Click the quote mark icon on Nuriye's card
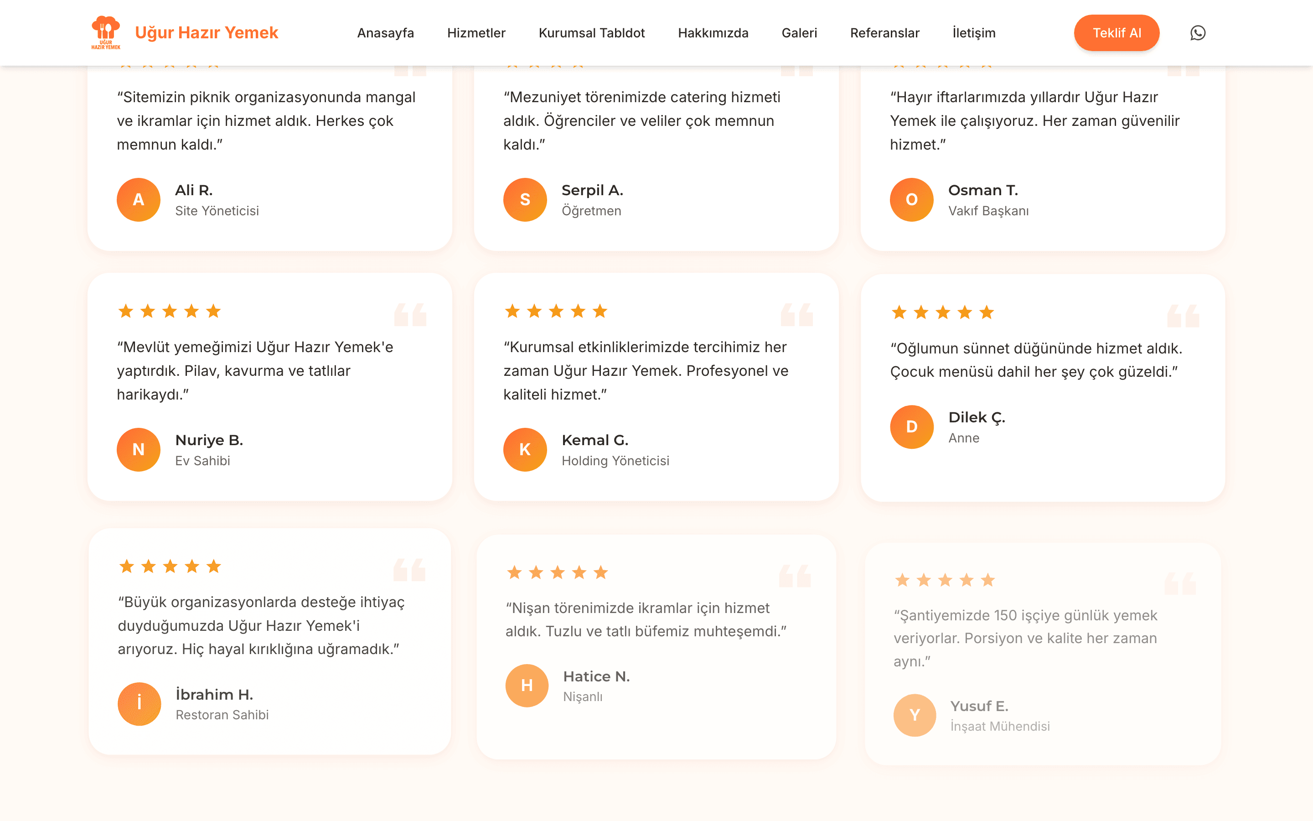The height and width of the screenshot is (821, 1313). coord(410,315)
